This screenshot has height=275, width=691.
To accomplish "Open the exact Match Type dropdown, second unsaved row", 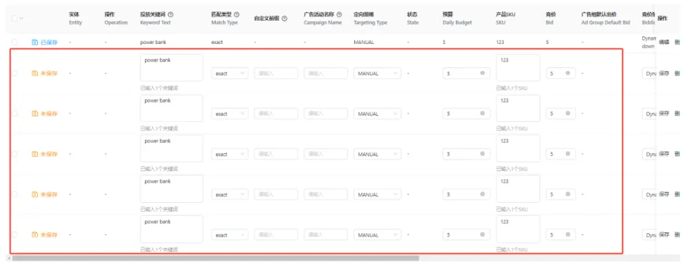I will 230,113.
